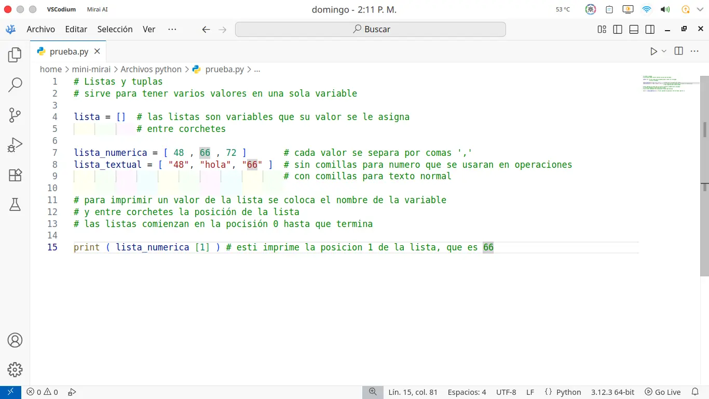Open the Run and Debug view

[15, 145]
